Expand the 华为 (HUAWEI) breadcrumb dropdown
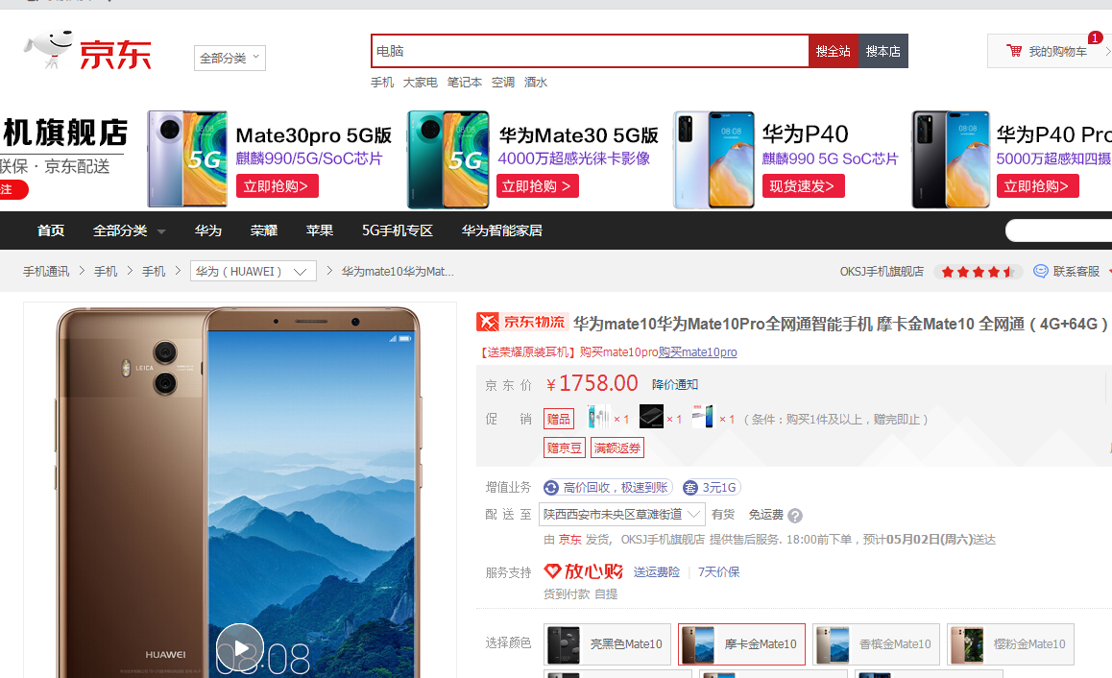This screenshot has width=1112, height=678. (254, 272)
